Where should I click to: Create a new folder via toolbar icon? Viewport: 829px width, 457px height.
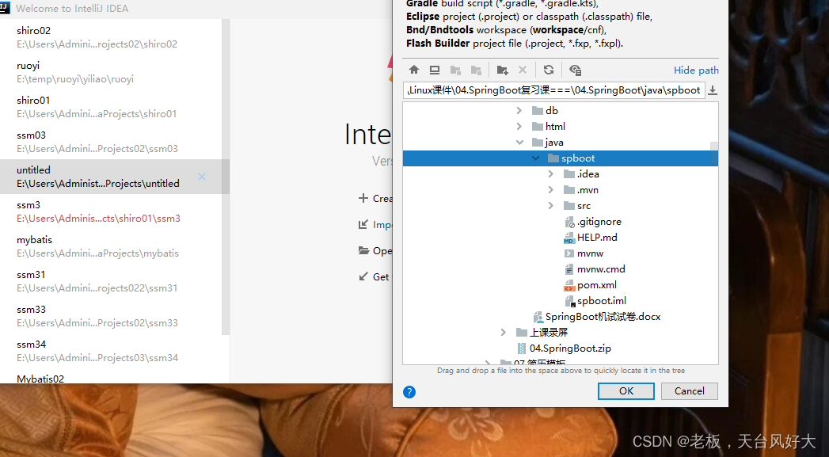(502, 70)
